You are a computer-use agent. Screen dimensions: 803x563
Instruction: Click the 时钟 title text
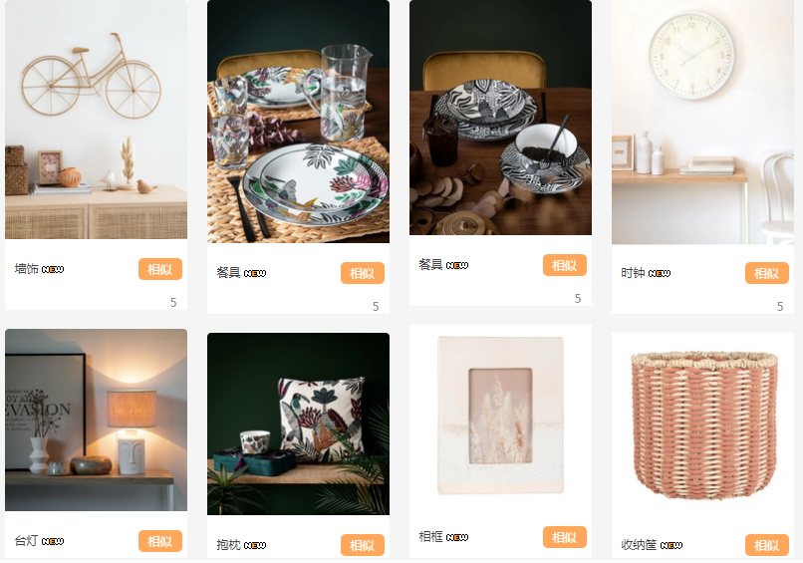pyautogui.click(x=633, y=273)
